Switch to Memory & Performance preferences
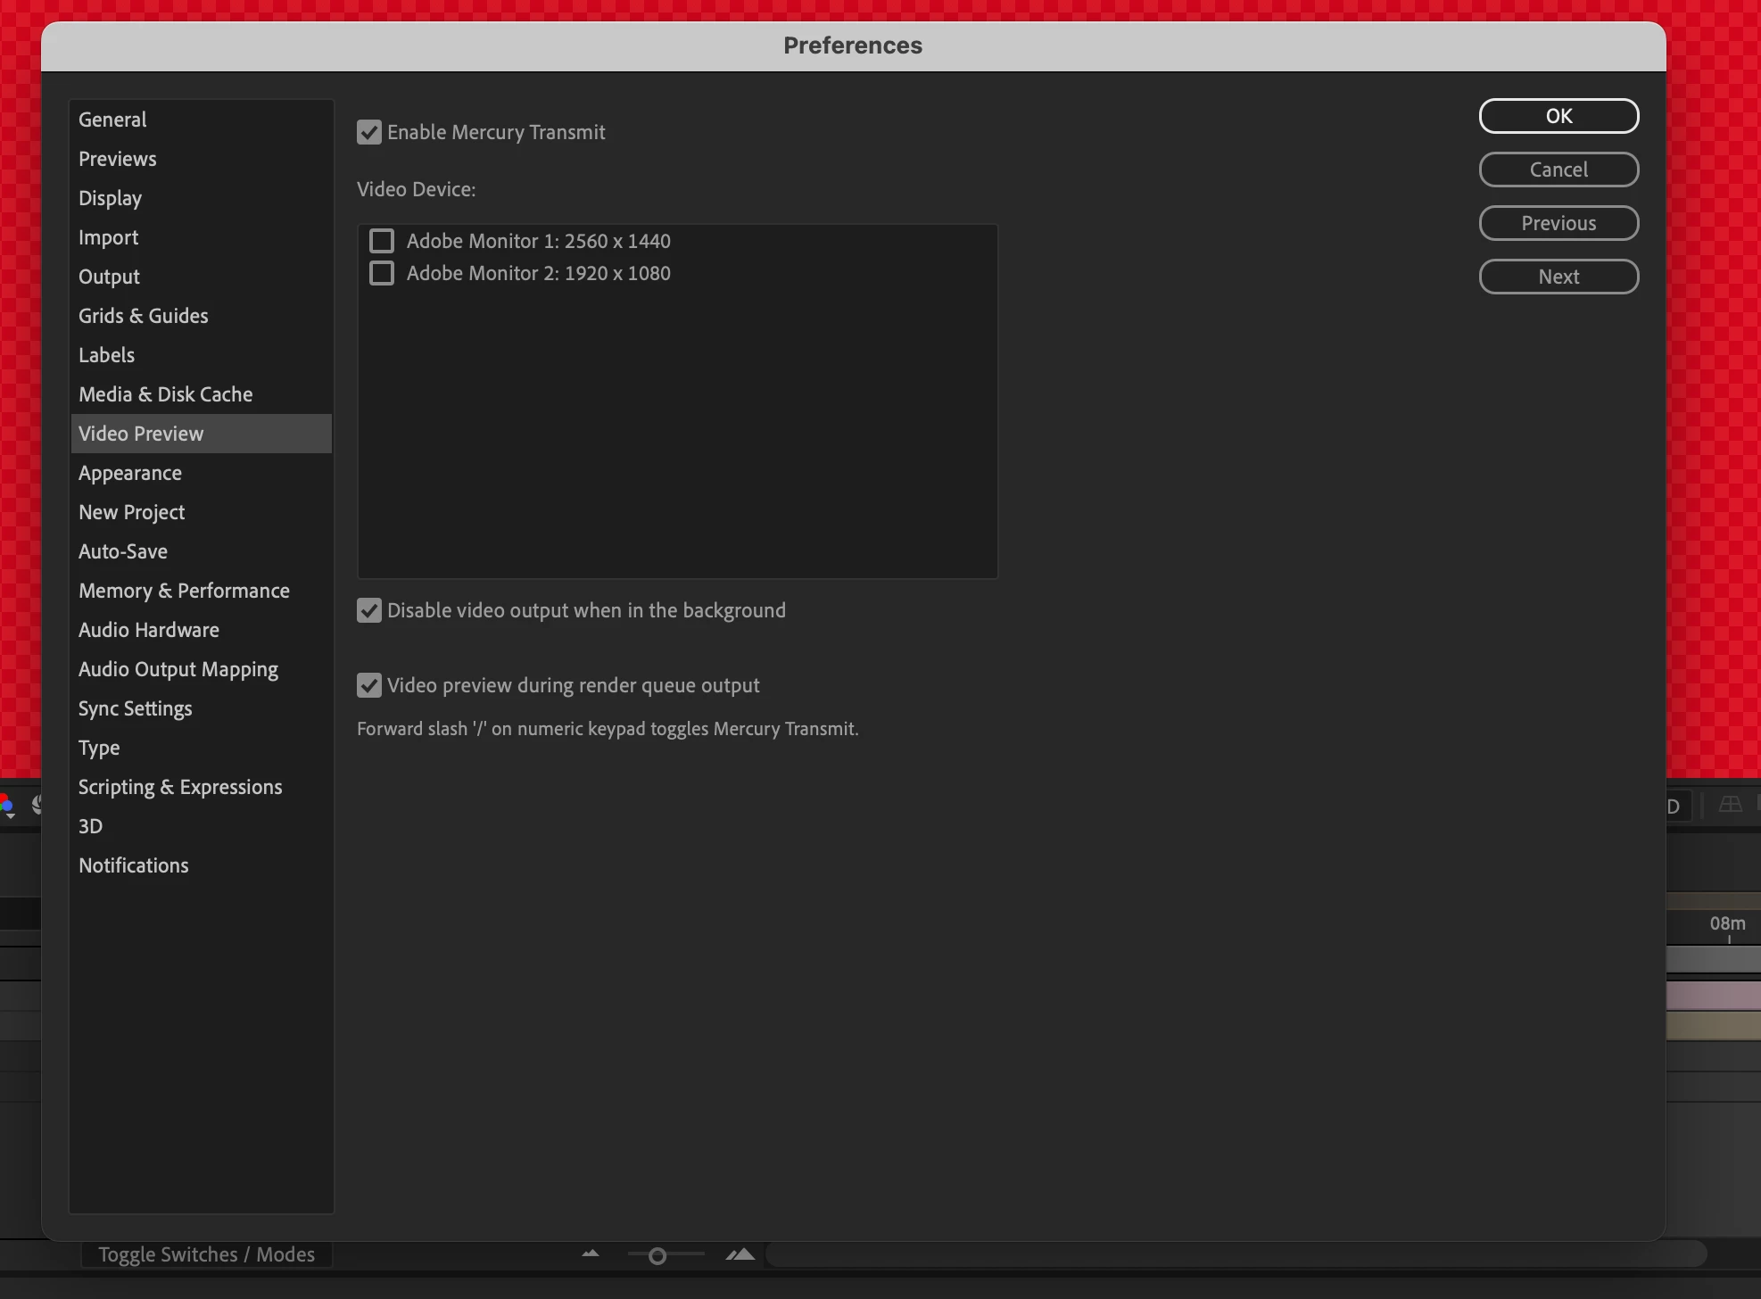1761x1299 pixels. pos(184,591)
